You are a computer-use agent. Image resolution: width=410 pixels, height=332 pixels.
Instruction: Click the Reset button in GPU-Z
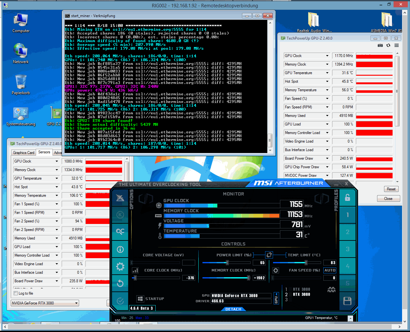point(391,189)
